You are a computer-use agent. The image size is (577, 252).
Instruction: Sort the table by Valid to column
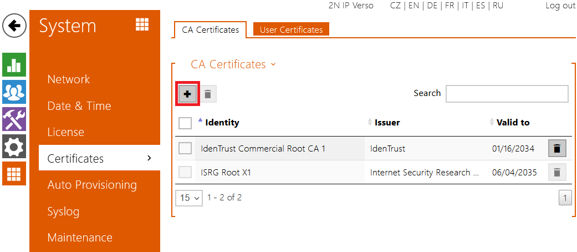[512, 123]
